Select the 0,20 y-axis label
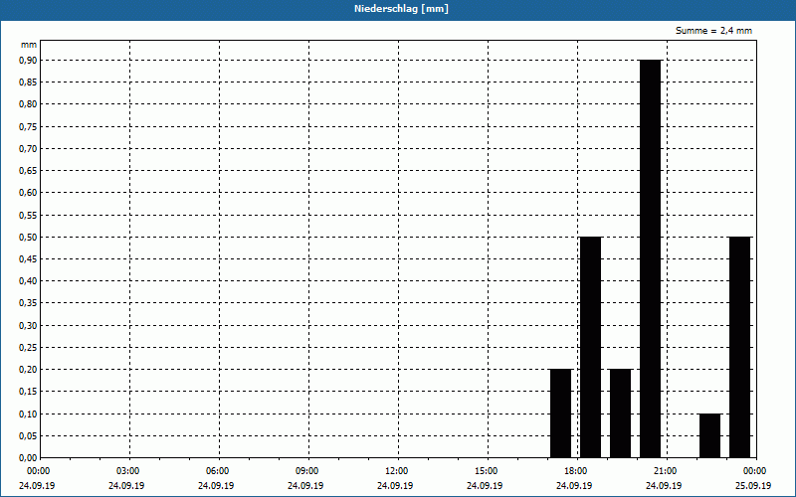 click(x=28, y=370)
